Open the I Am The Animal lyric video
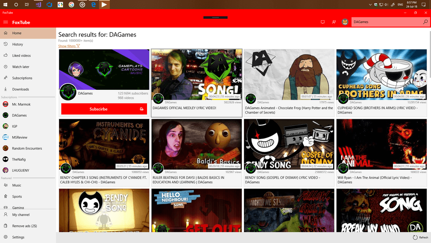 click(x=381, y=153)
